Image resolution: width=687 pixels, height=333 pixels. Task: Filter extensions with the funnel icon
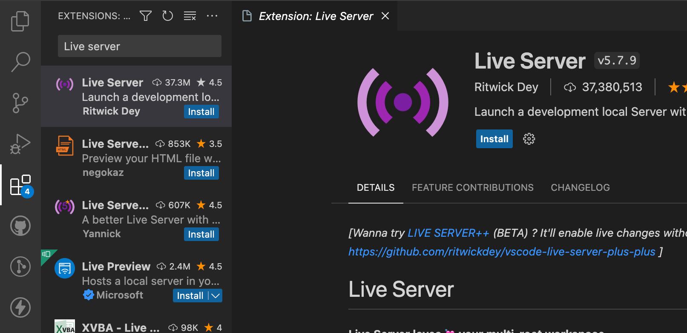pos(146,16)
